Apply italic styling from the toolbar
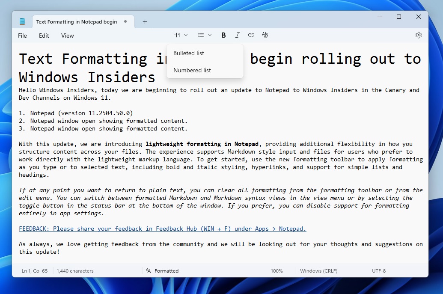Screen dimensions: 443x294 (238, 35)
